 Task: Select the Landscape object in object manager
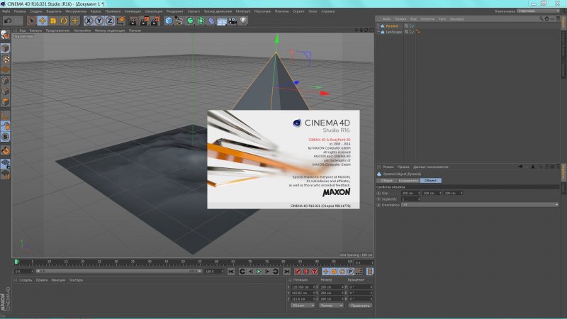(x=394, y=32)
